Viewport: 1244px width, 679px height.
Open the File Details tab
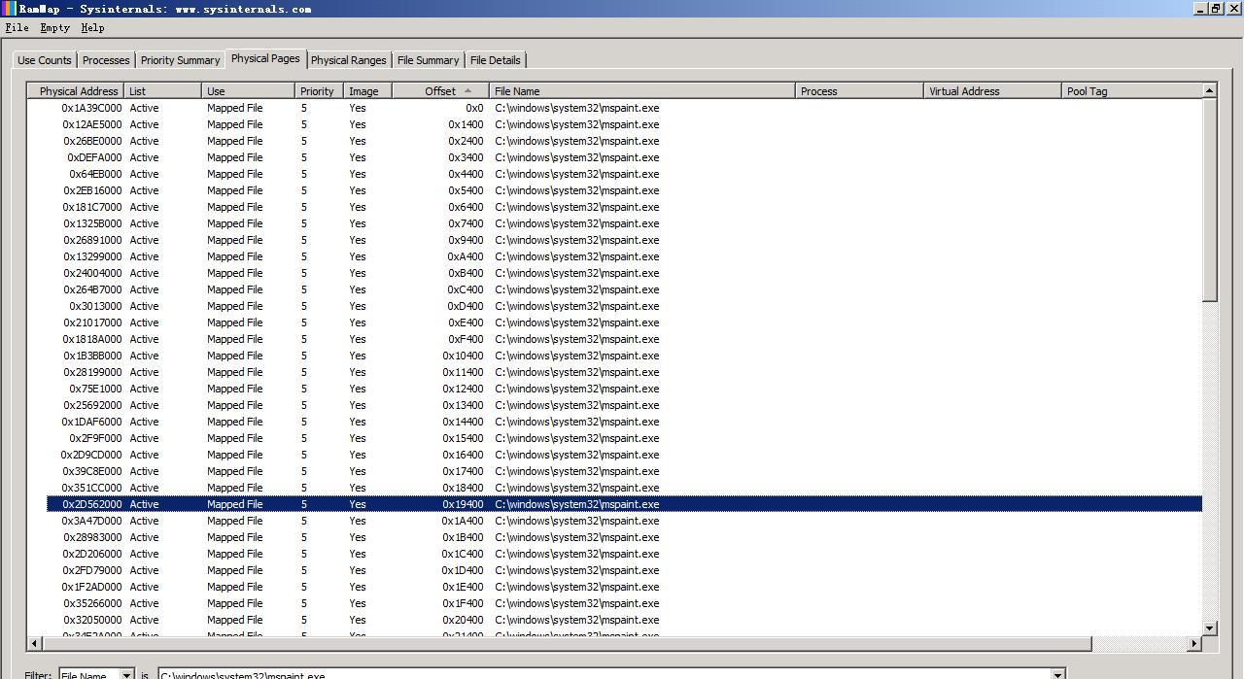pyautogui.click(x=496, y=60)
